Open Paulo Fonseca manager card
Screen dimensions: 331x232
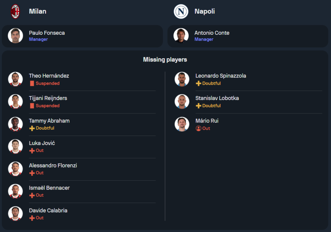[99, 36]
